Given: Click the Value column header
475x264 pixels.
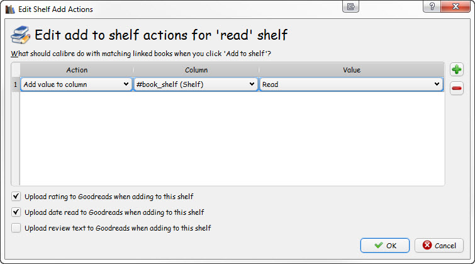Looking at the screenshot, I should (351, 70).
